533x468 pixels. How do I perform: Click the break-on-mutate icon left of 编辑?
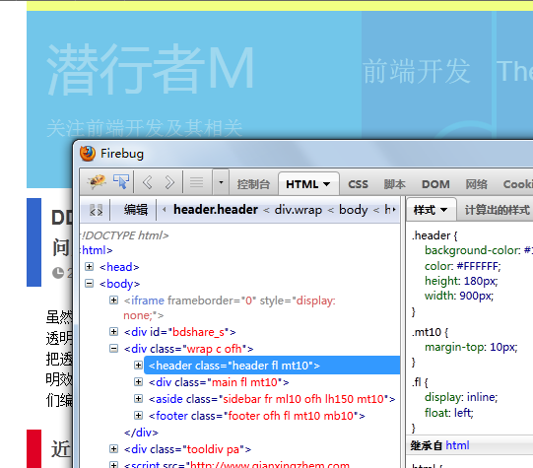[x=96, y=210]
